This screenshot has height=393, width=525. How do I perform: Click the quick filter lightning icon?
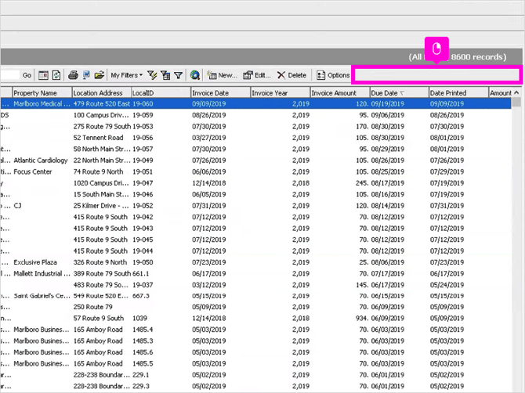tap(152, 75)
